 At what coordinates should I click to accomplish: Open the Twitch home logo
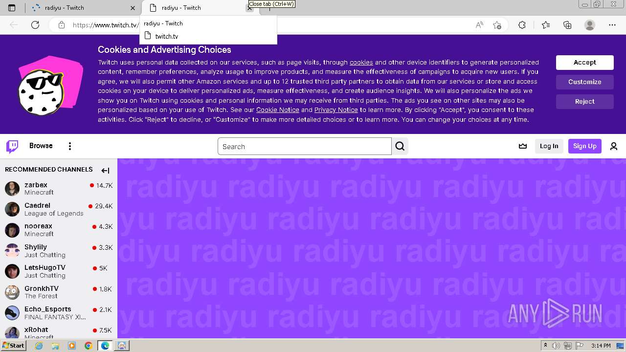pyautogui.click(x=12, y=146)
